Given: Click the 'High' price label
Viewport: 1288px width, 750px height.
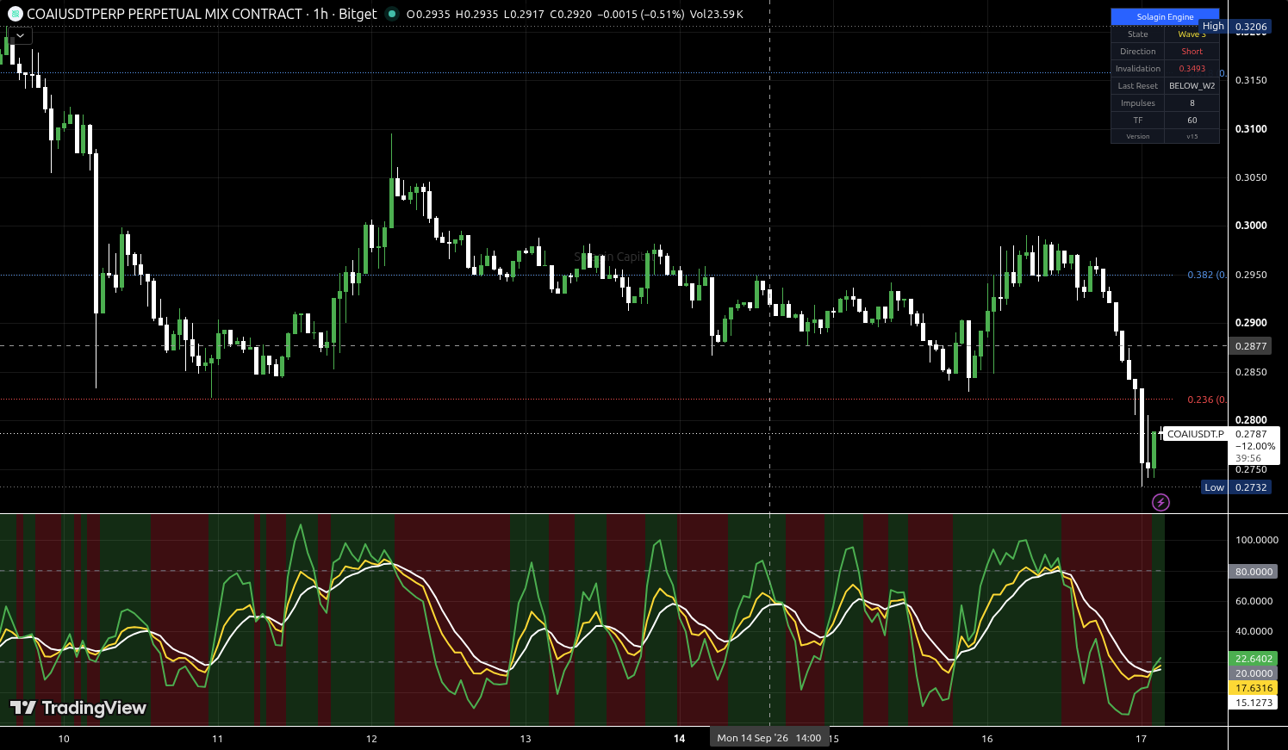Looking at the screenshot, I should 1213,27.
